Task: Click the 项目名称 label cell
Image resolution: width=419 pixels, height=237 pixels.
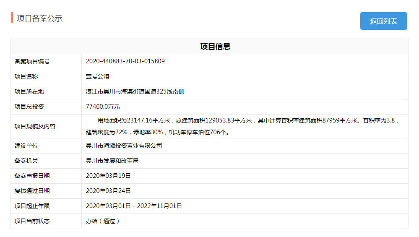Action: point(46,76)
